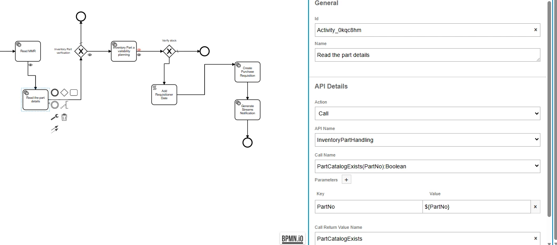Viewport: 557px width, 245px height.
Task: Delete selected element with trash icon
Action: (64, 117)
